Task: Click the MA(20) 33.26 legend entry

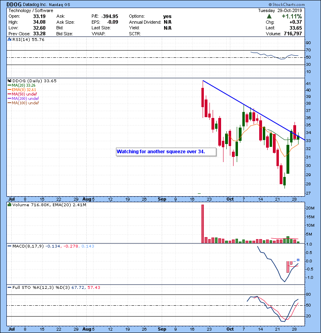Action: coord(22,85)
